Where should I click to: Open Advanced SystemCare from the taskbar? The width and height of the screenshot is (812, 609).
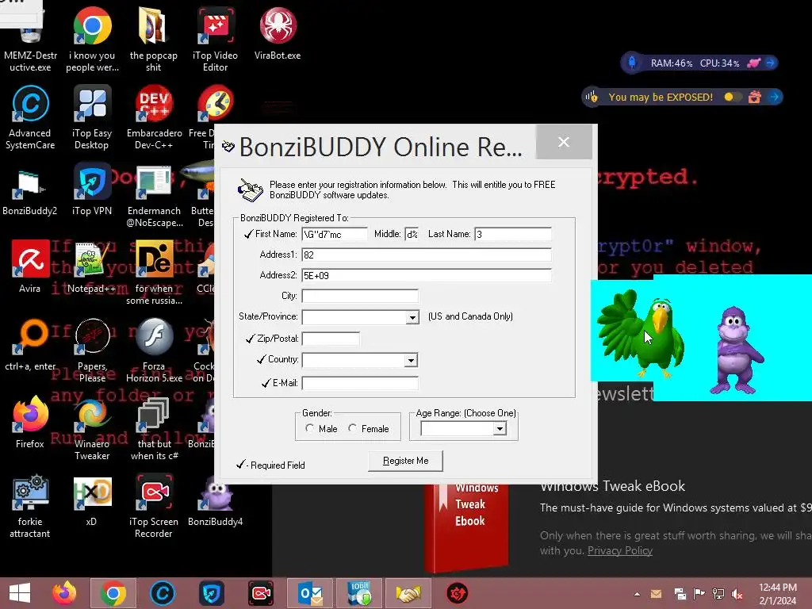pos(162,593)
